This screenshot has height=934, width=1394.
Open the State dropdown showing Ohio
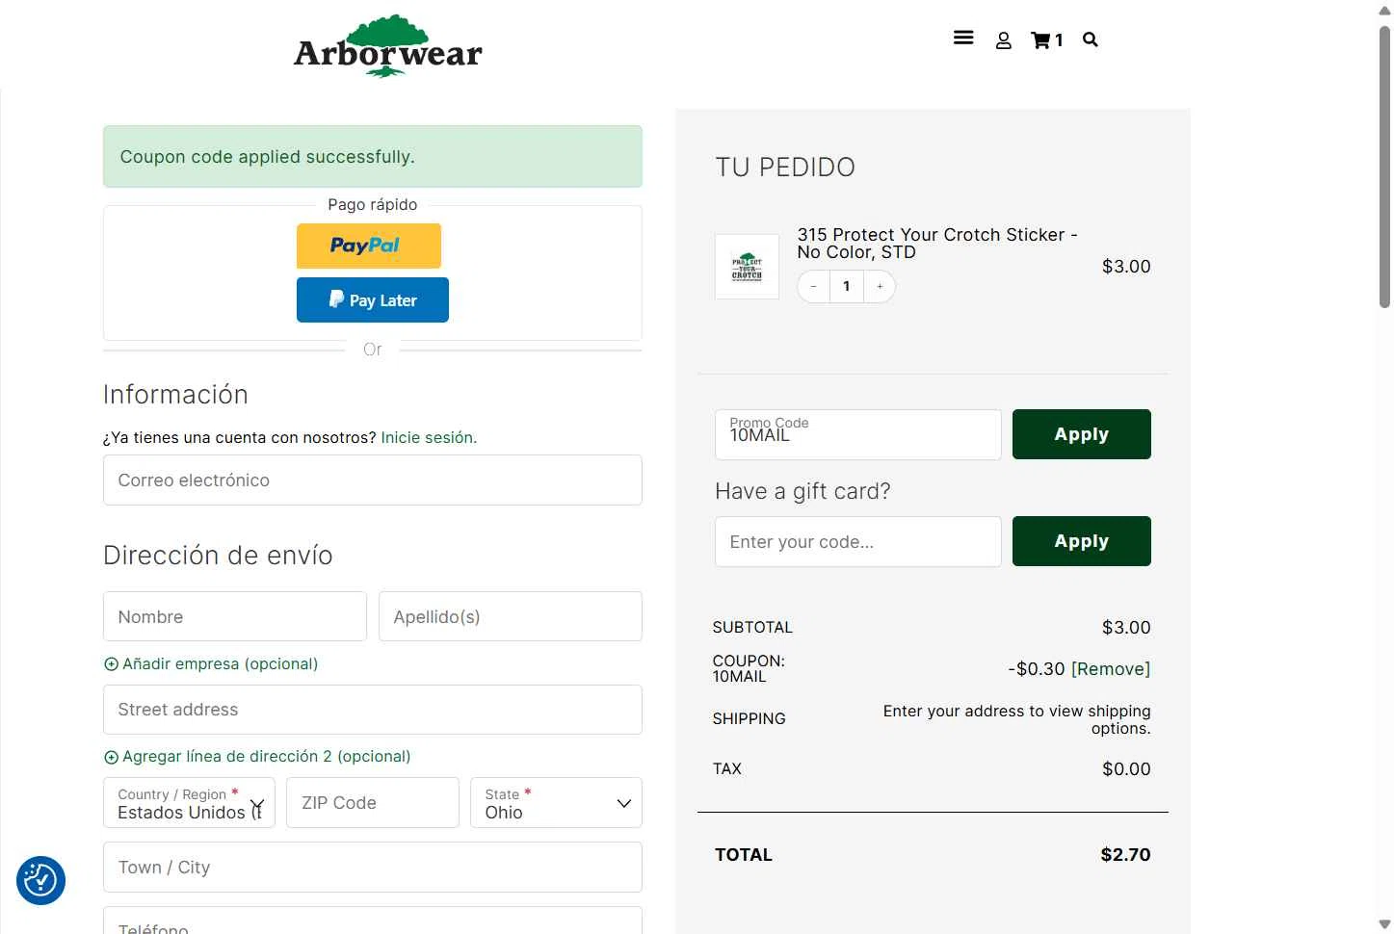point(556,802)
